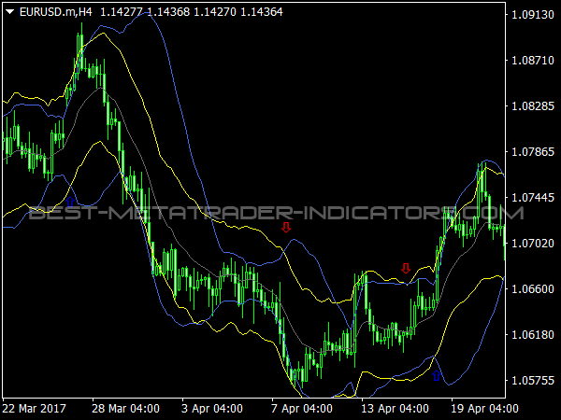Select the blue up arrow near 19 Apr

436,376
